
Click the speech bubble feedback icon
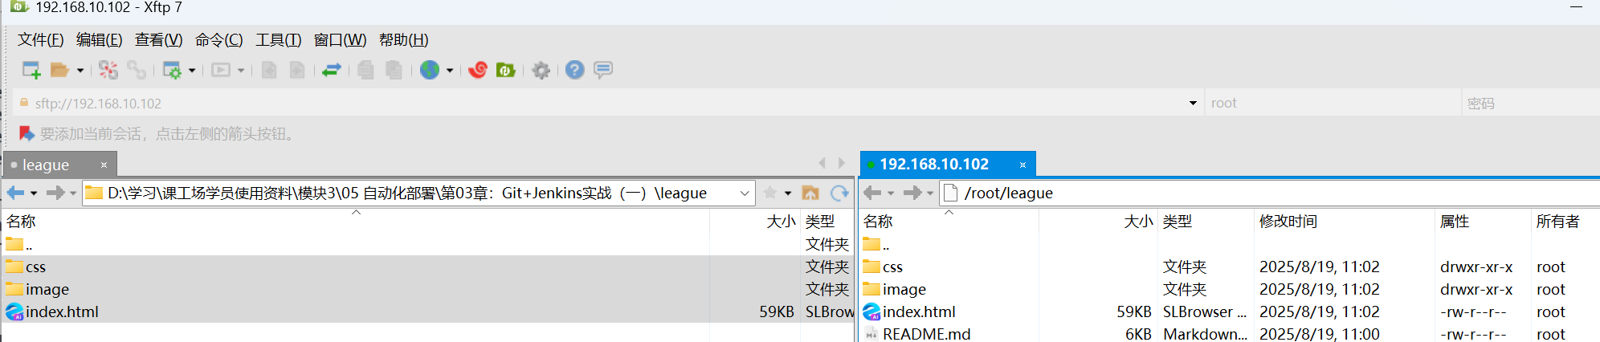[x=603, y=70]
